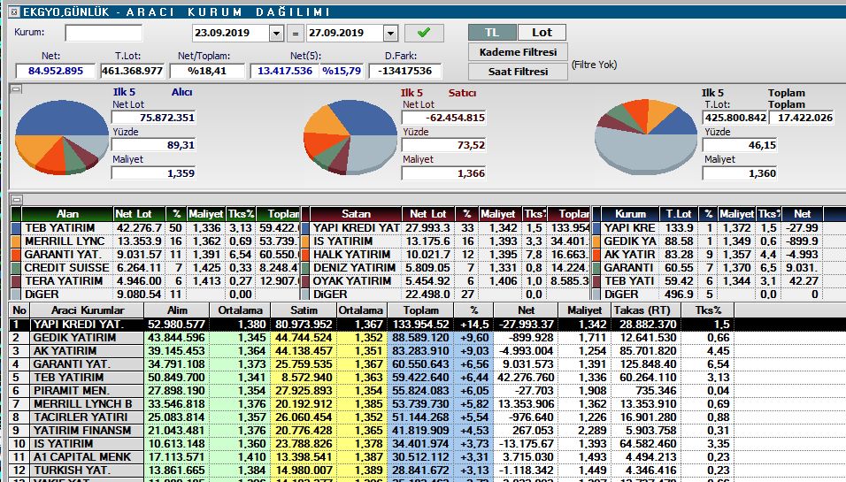This screenshot has height=482, width=846.
Task: Click the Kurum input field
Action: [x=104, y=33]
